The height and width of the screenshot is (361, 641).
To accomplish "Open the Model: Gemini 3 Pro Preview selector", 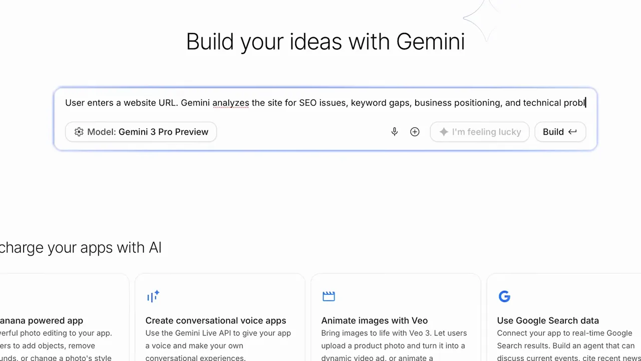I will [x=141, y=132].
